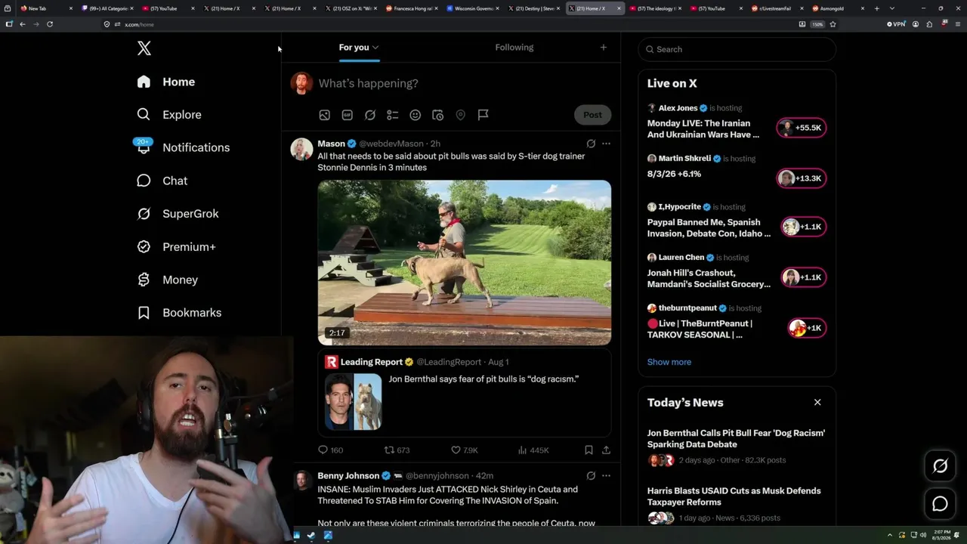Switch to the Asmongold browser tab
This screenshot has width=967, height=544.
click(839, 8)
